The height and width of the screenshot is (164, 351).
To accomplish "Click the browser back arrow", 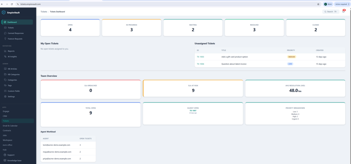I will click(x=2, y=4).
